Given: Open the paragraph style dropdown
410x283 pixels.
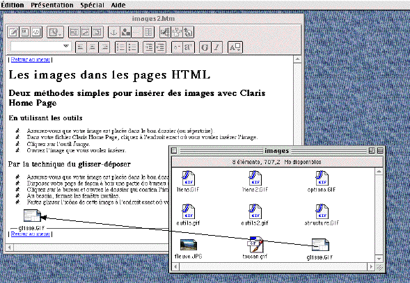Looking at the screenshot, I should pos(40,47).
